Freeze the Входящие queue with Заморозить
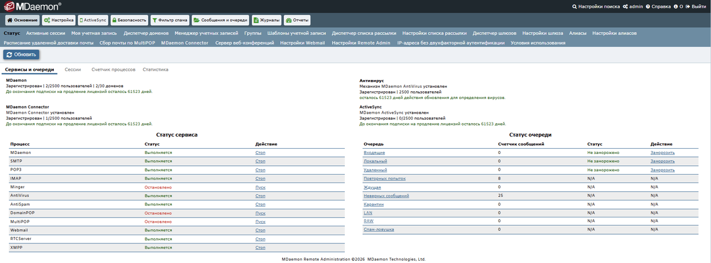Viewport: 711px width, 263px height. pyautogui.click(x=662, y=153)
